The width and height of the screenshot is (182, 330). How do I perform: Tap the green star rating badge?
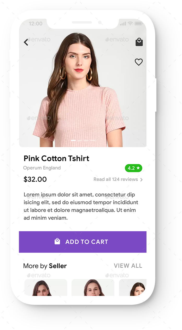[x=133, y=168]
